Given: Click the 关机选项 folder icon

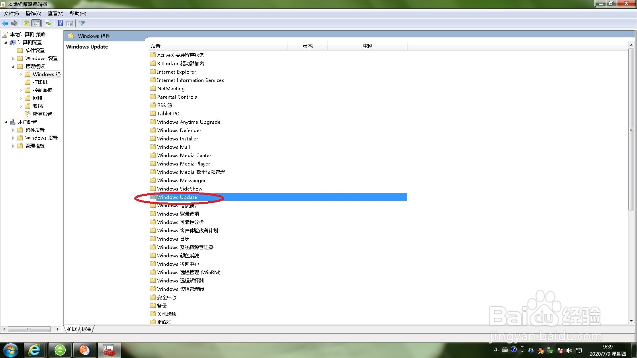Looking at the screenshot, I should (x=153, y=314).
